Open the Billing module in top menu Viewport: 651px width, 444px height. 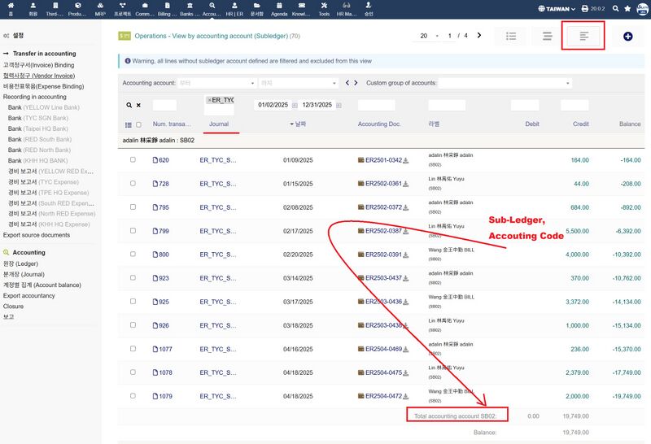coord(167,9)
